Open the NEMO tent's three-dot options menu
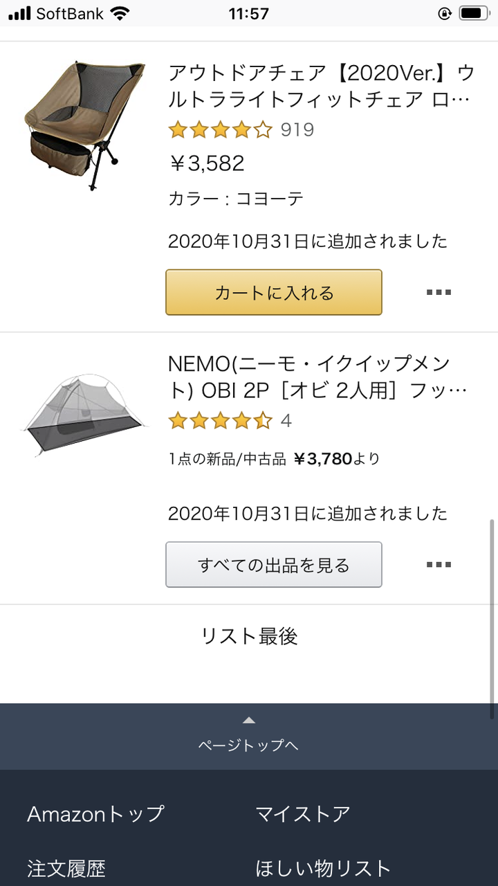This screenshot has height=886, width=498. point(439,565)
